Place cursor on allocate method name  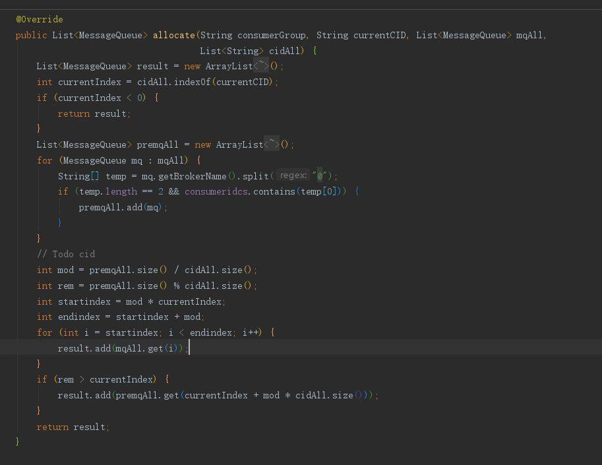173,35
